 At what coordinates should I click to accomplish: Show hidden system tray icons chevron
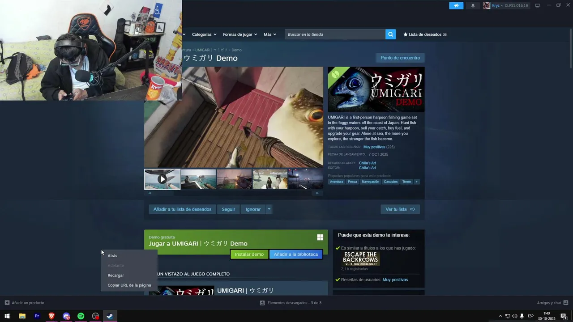coord(500,316)
